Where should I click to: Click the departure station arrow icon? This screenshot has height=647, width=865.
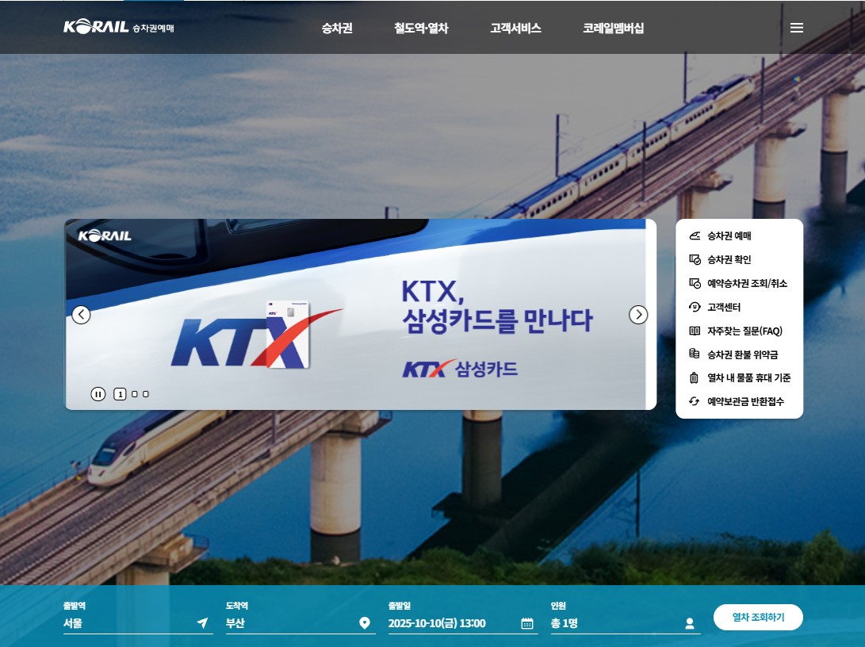tap(202, 623)
